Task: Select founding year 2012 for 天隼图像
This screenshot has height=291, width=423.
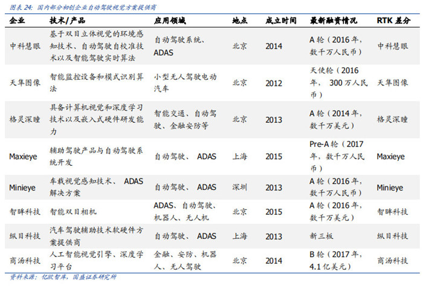Action: coord(274,83)
